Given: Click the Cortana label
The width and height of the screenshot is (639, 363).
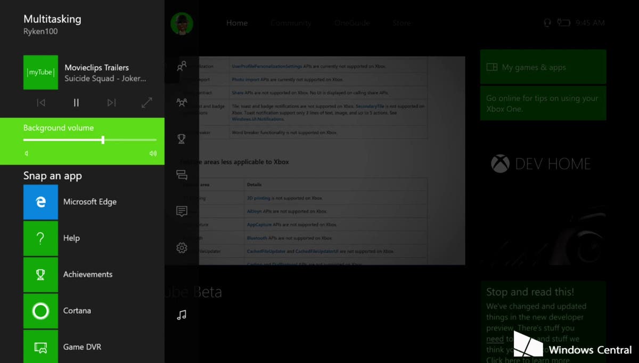Looking at the screenshot, I should [x=77, y=311].
